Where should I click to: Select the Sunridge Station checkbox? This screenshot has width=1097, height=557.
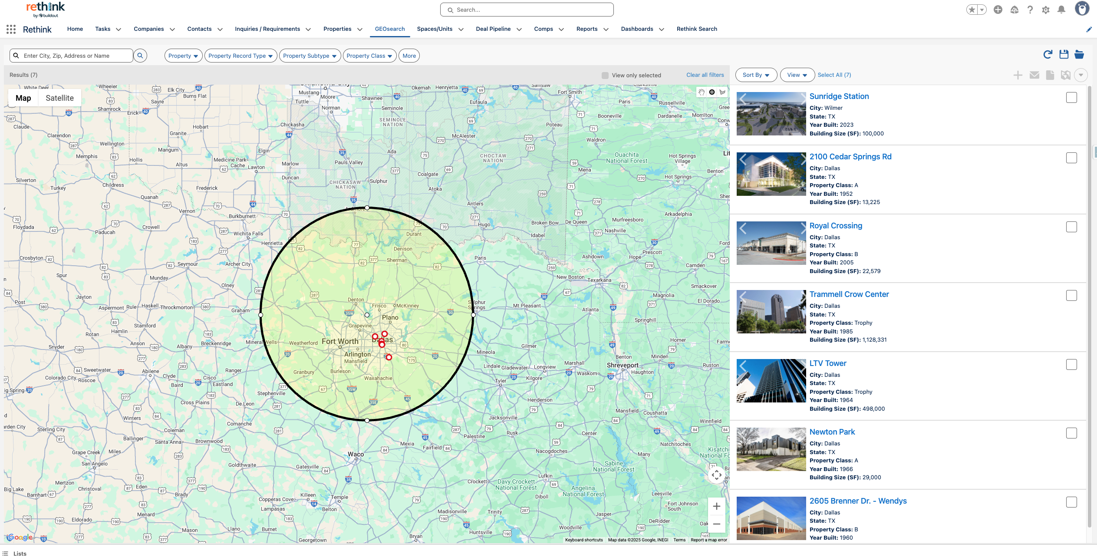[x=1071, y=98]
